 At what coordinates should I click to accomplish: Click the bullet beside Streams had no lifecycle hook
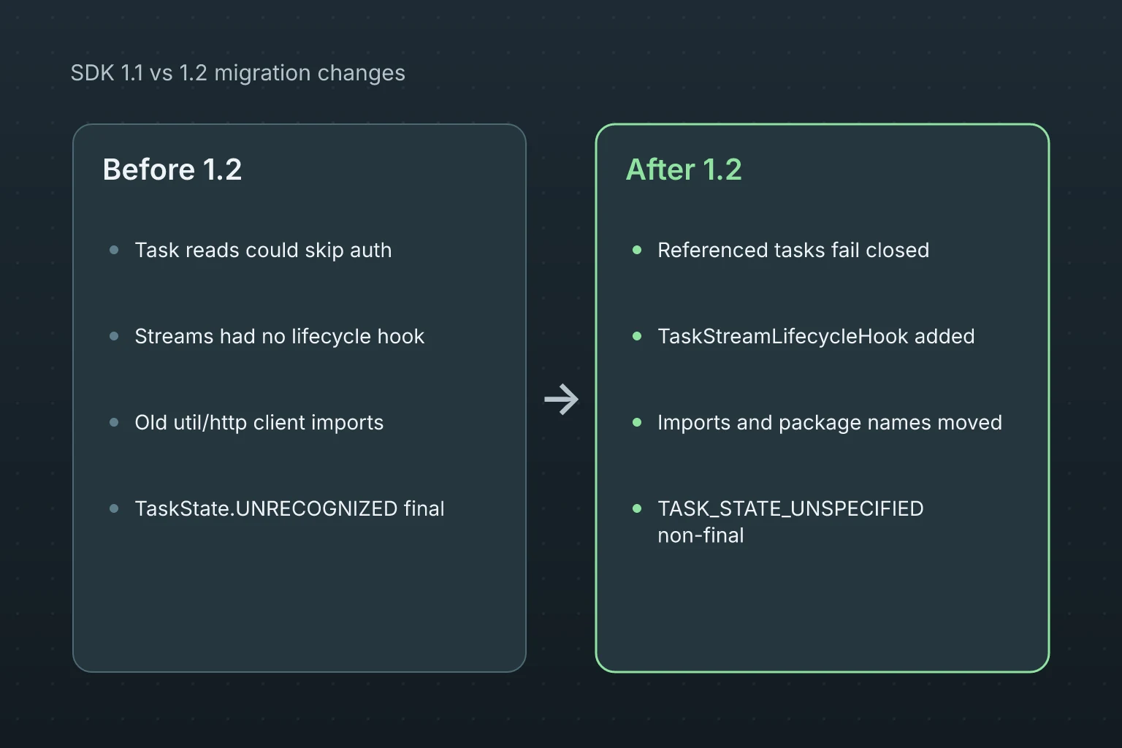tap(114, 336)
